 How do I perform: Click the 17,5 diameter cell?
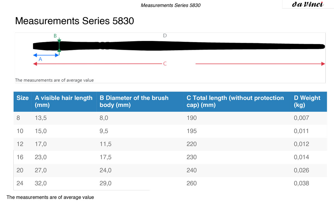click(x=105, y=157)
